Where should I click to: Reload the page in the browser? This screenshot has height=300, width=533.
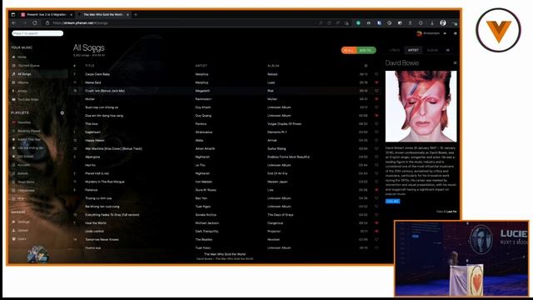pyautogui.click(x=35, y=22)
